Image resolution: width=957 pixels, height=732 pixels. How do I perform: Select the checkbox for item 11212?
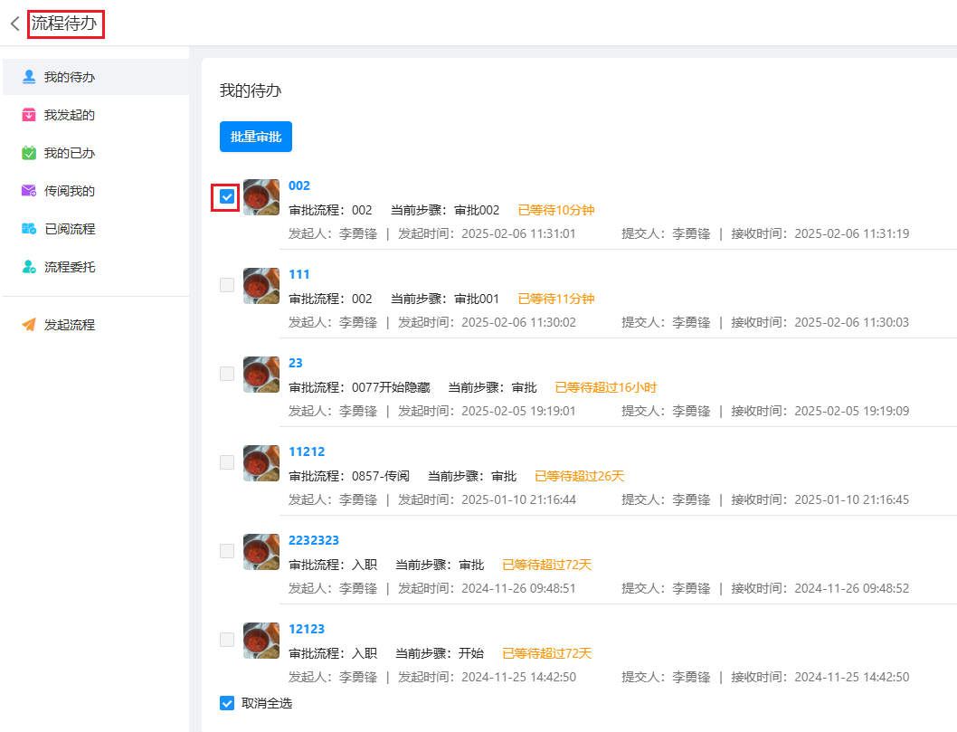(x=227, y=462)
